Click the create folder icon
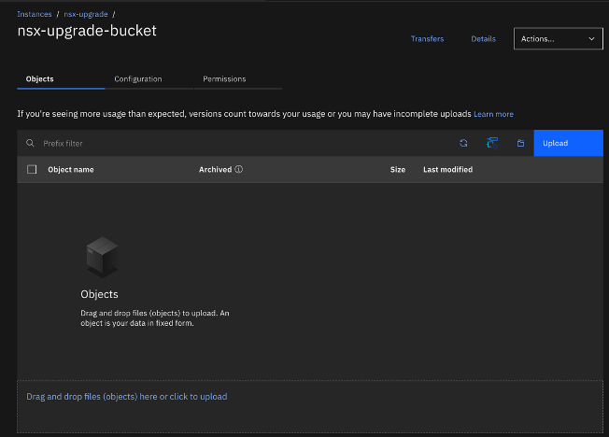 520,143
